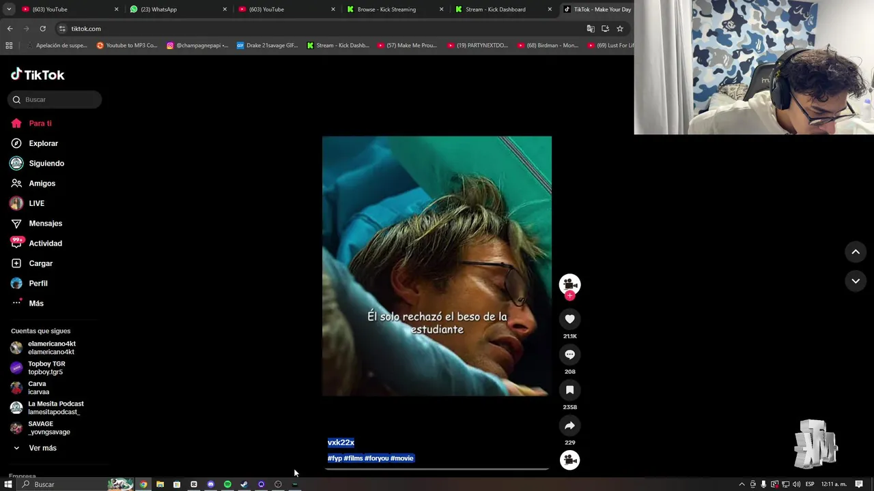Open the SAVAGE _yovngsavage account
This screenshot has width=874, height=491.
pyautogui.click(x=48, y=428)
